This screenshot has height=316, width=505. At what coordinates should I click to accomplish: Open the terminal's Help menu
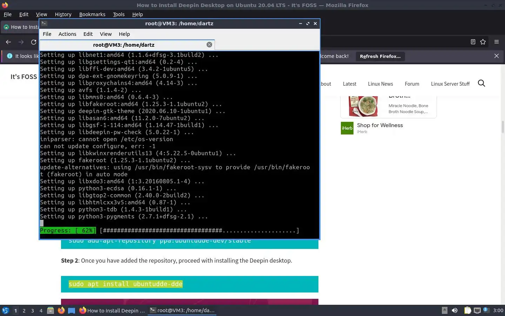[x=124, y=34]
